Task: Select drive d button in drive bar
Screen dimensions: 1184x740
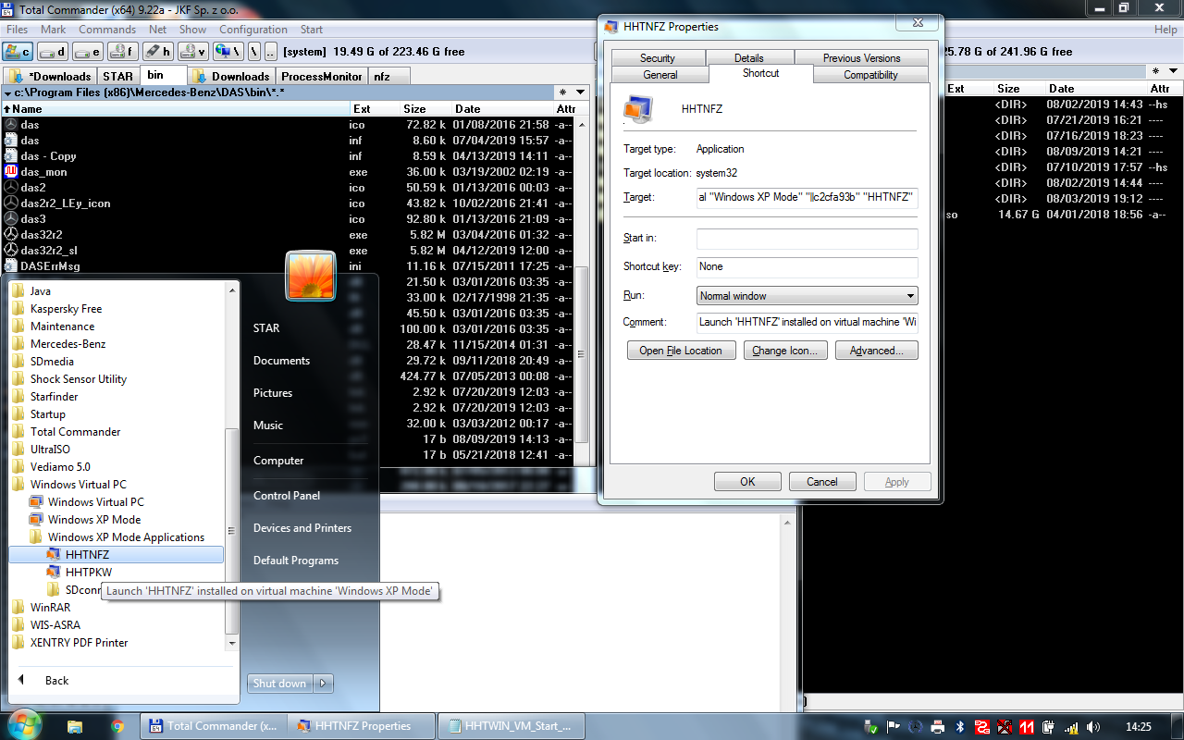Action: click(x=53, y=52)
